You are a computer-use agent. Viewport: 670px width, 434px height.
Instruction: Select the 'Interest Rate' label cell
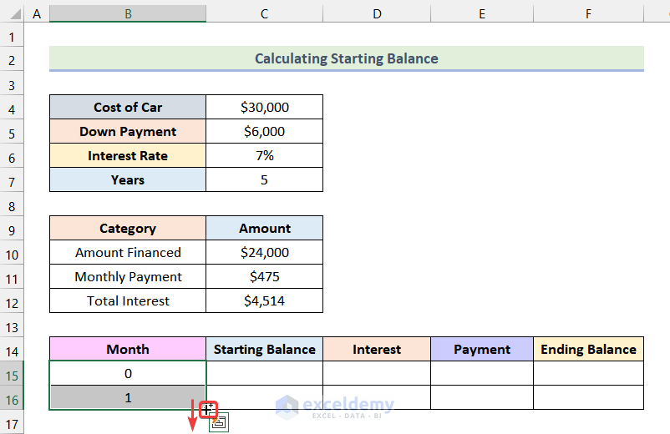click(x=128, y=156)
